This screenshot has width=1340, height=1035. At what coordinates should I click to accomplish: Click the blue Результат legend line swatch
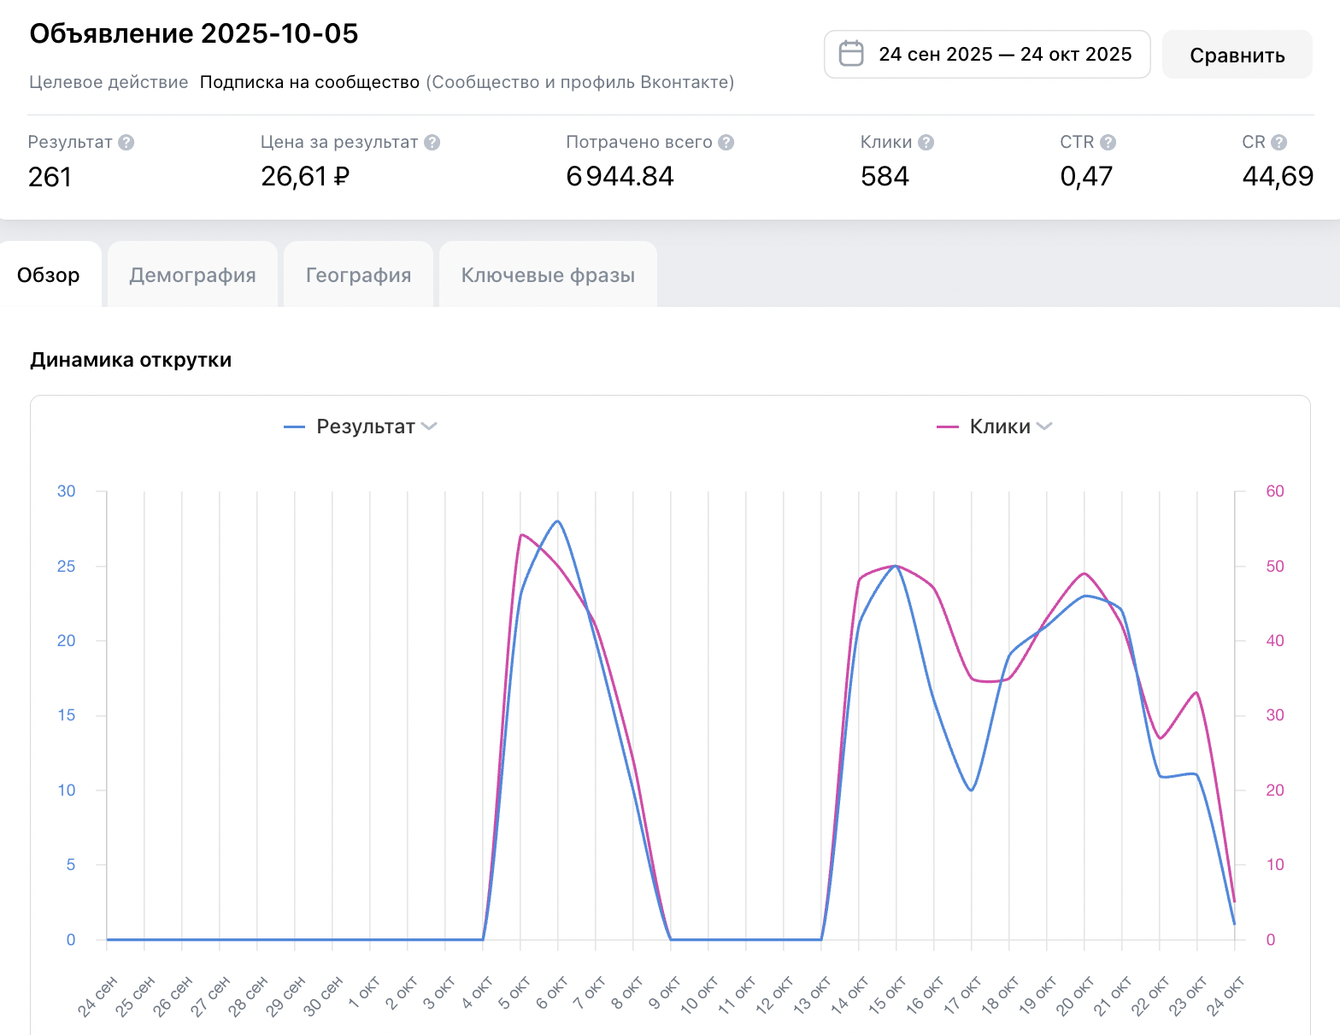(294, 427)
